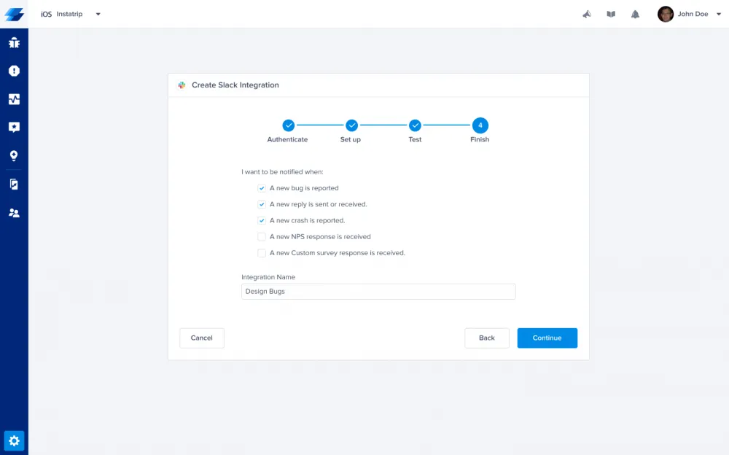
Task: Click the Continue button
Action: 547,338
